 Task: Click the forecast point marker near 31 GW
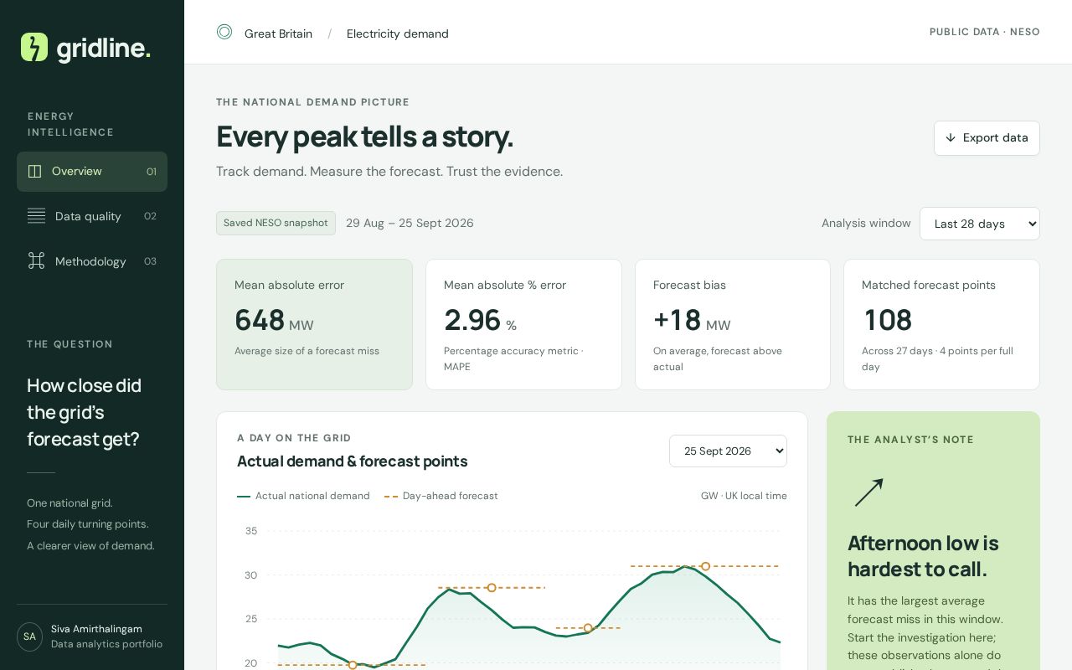tap(705, 566)
